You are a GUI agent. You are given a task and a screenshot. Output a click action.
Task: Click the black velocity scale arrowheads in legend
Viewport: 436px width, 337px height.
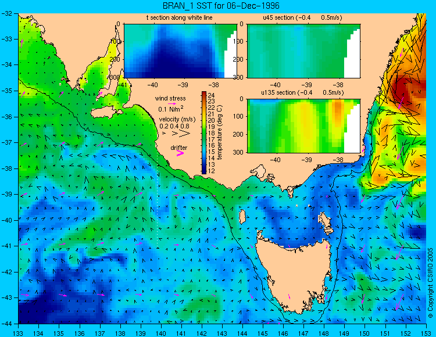pyautogui.click(x=176, y=134)
